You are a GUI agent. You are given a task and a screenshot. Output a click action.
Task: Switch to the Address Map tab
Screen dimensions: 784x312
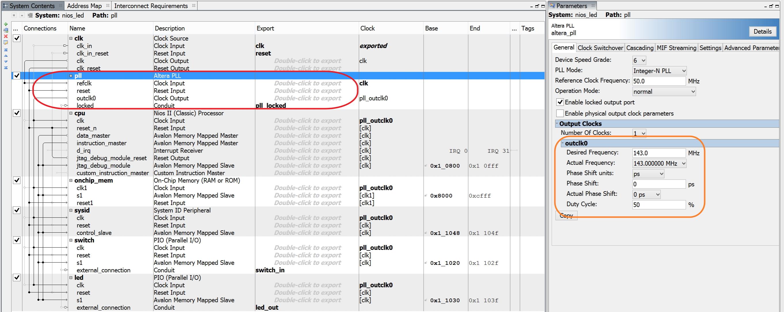[x=84, y=6]
